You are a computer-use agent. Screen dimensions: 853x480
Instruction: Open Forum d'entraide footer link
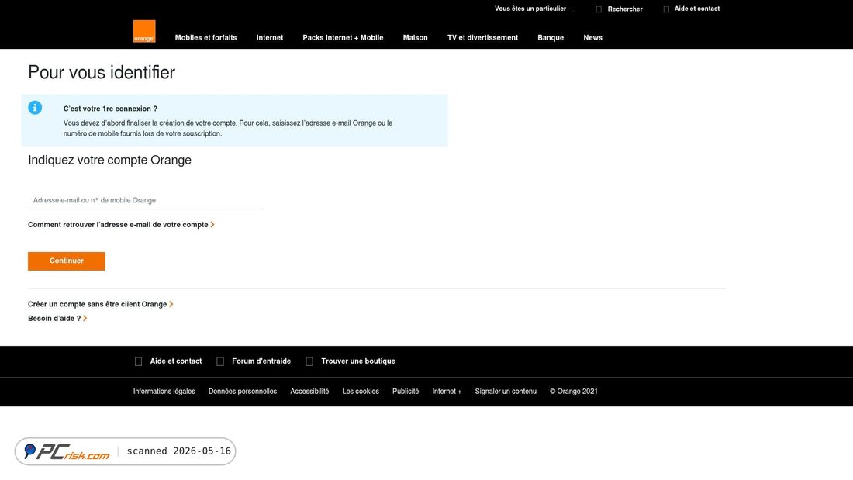pyautogui.click(x=261, y=361)
